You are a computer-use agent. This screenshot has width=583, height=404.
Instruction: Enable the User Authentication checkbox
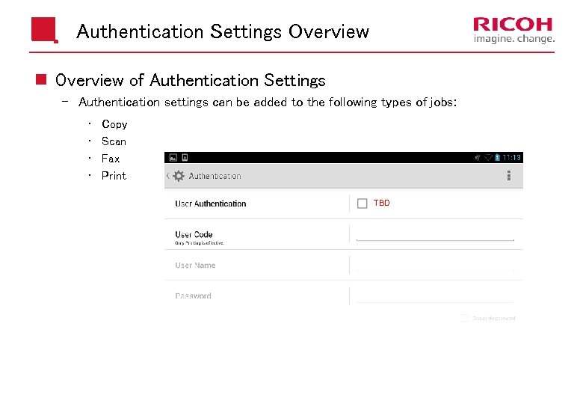pyautogui.click(x=363, y=203)
